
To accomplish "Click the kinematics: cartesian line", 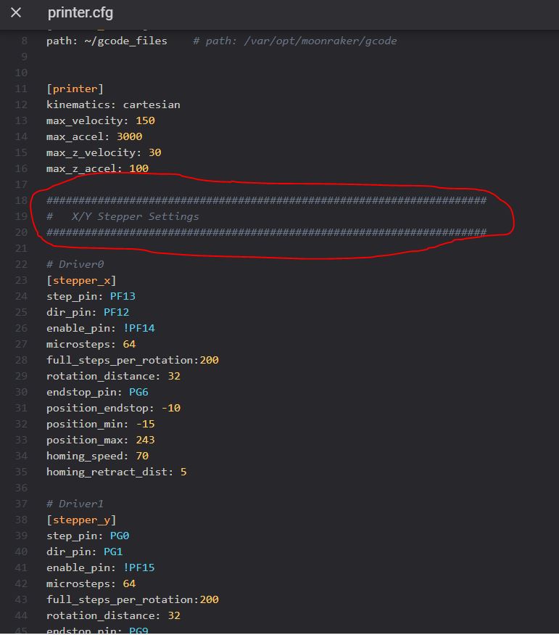I will [x=113, y=105].
